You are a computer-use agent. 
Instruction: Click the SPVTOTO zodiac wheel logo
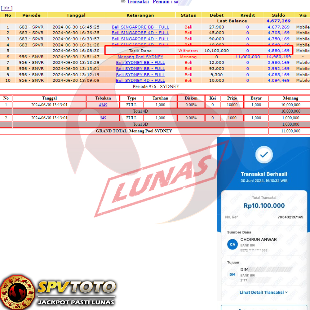tap(17, 292)
